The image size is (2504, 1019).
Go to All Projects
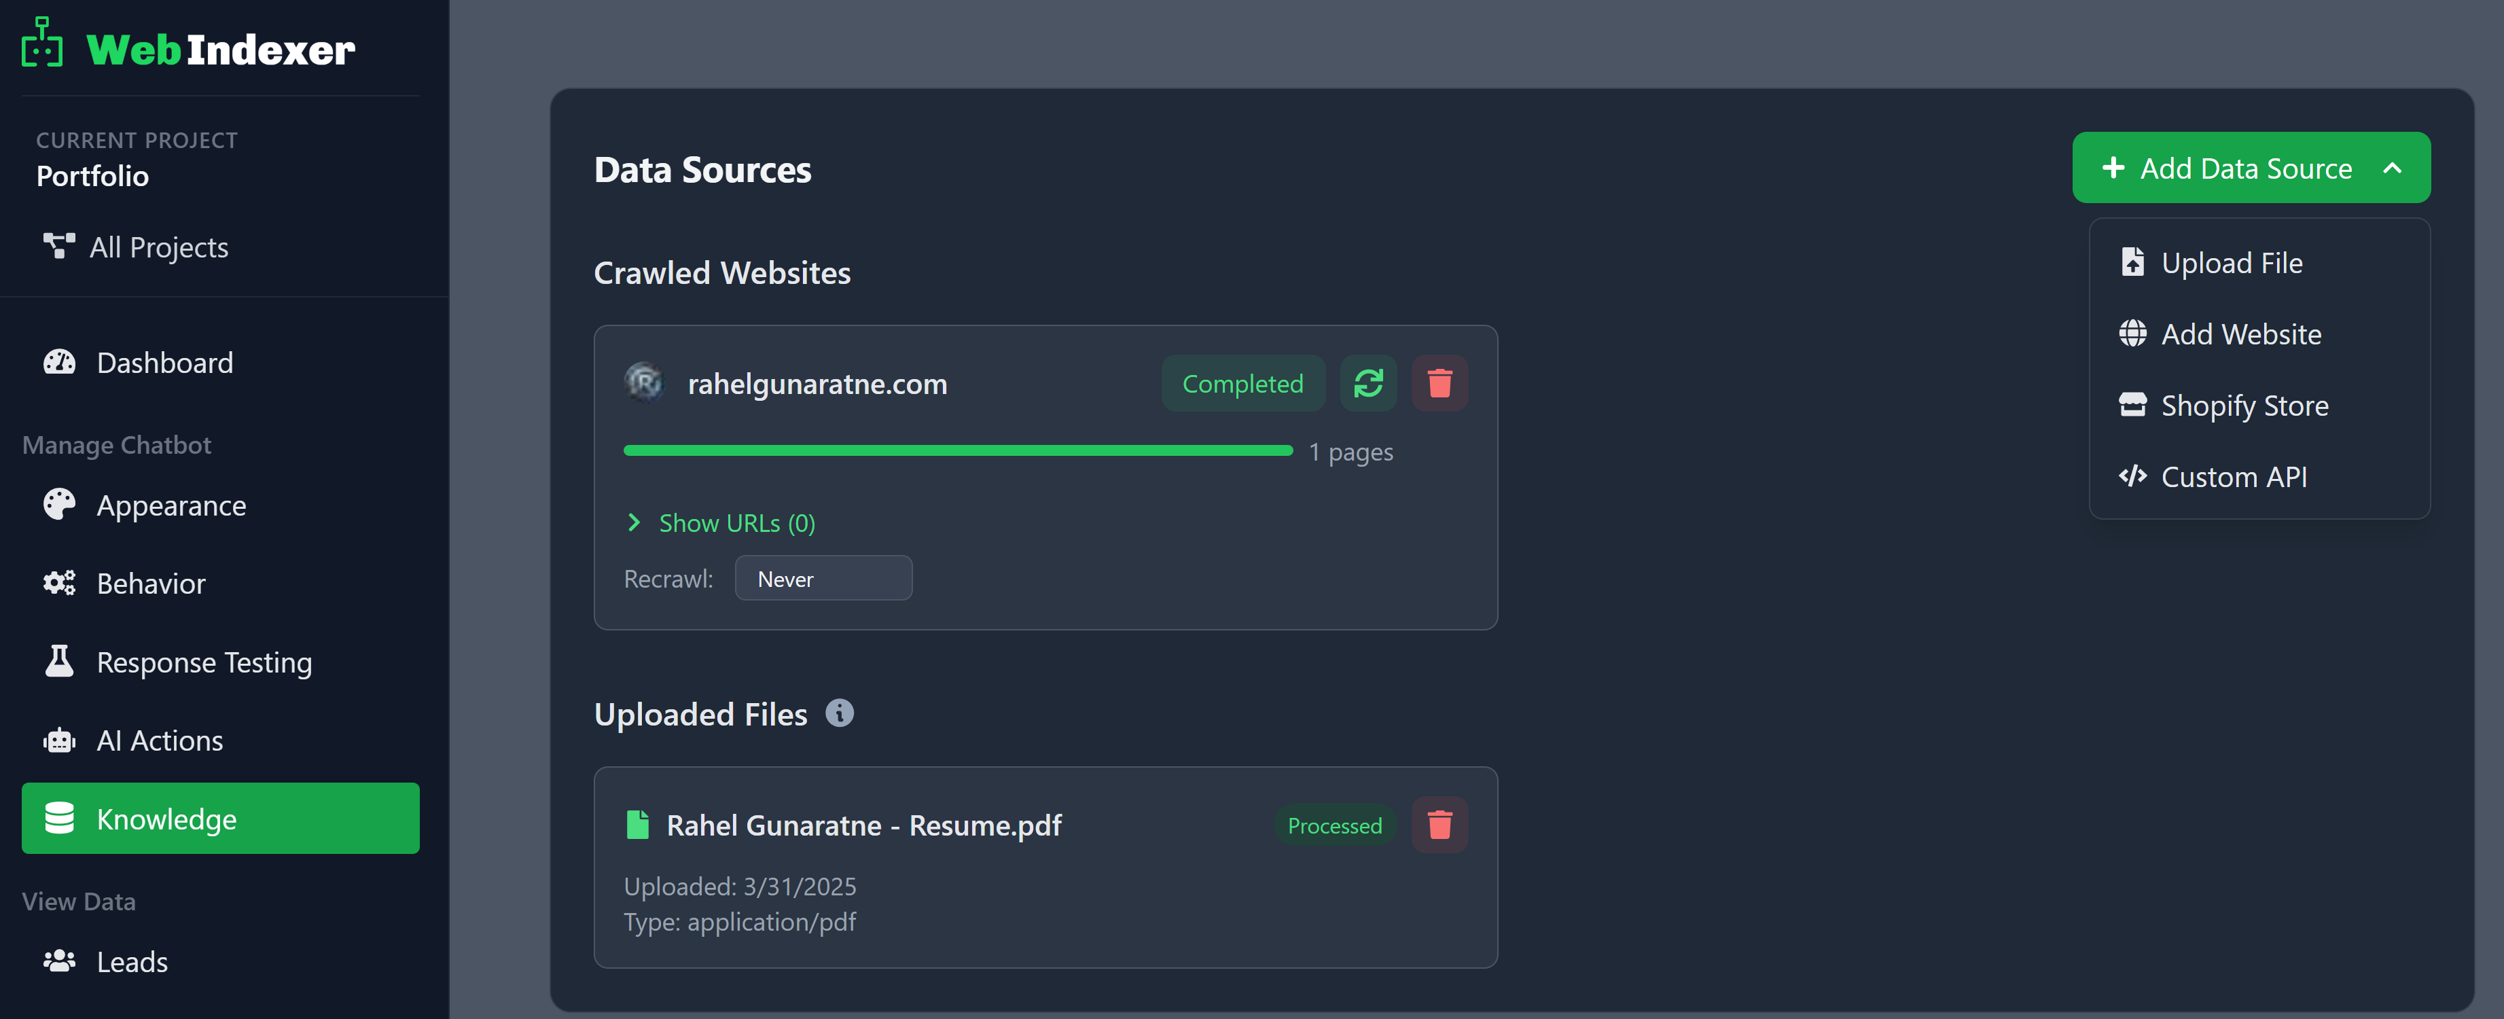click(x=158, y=247)
